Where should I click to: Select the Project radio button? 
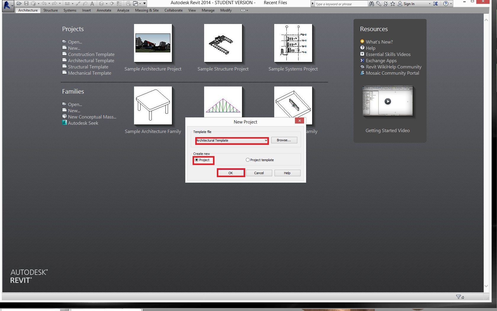197,160
